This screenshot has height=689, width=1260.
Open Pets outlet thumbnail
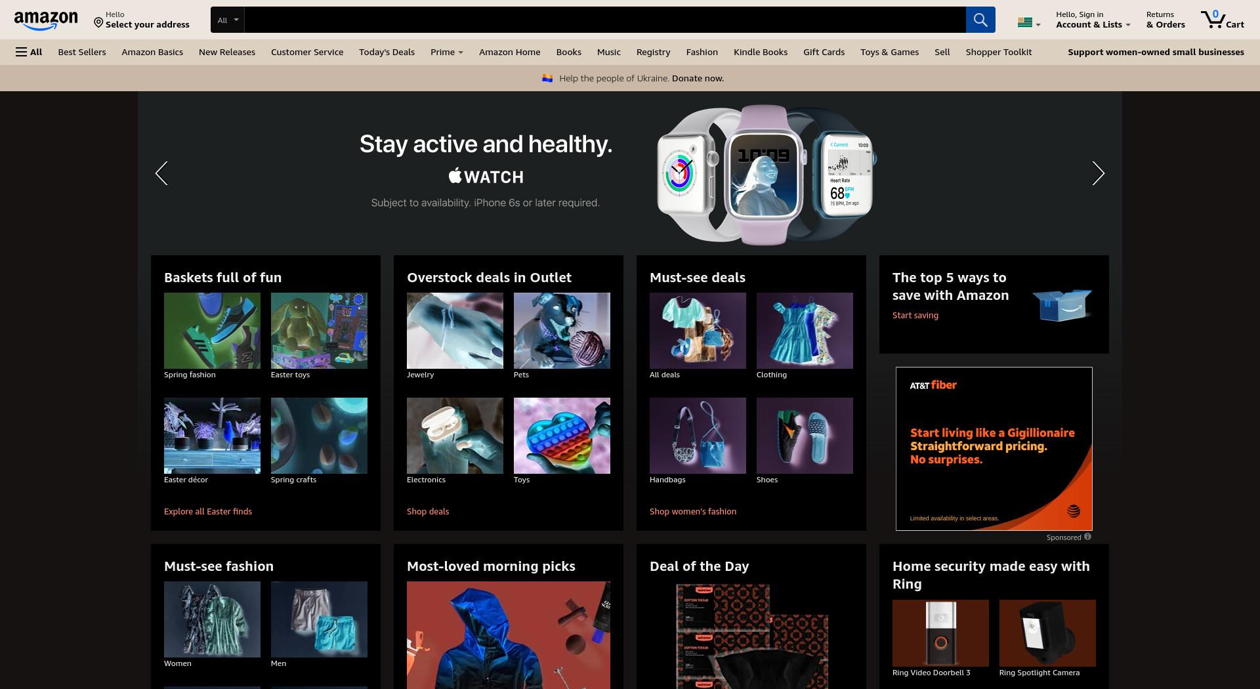(x=562, y=331)
